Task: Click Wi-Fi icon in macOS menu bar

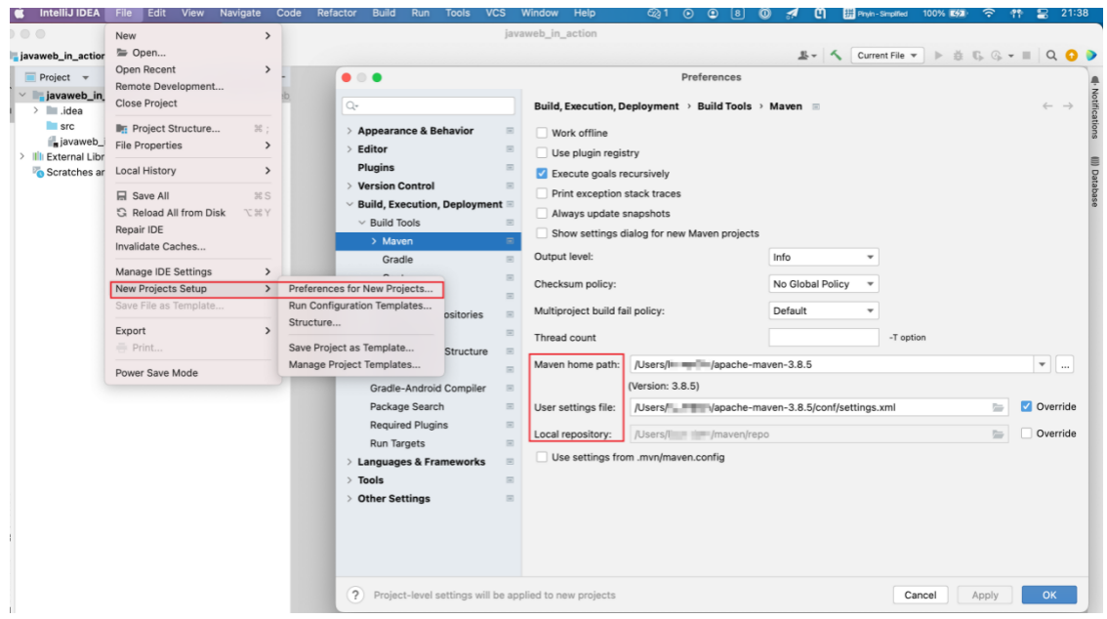Action: click(988, 13)
